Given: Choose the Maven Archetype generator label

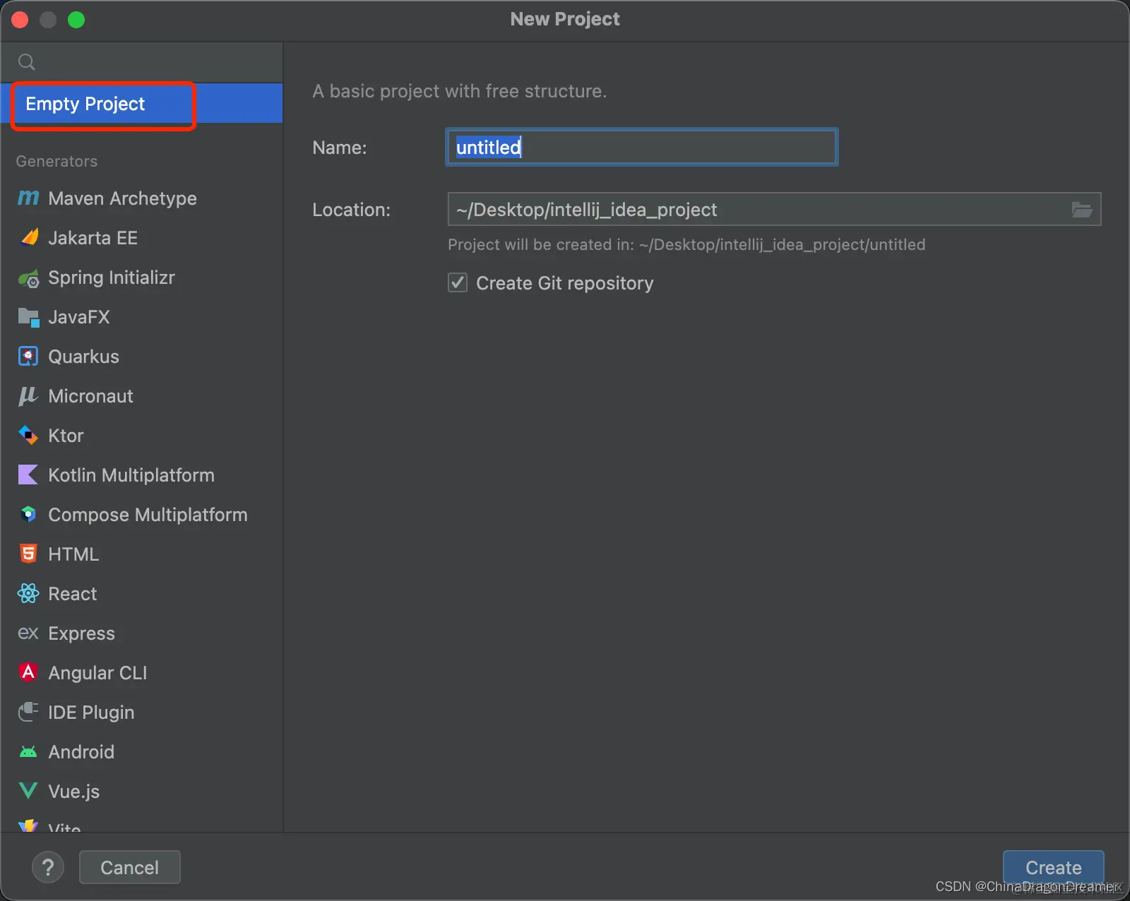Looking at the screenshot, I should (122, 198).
